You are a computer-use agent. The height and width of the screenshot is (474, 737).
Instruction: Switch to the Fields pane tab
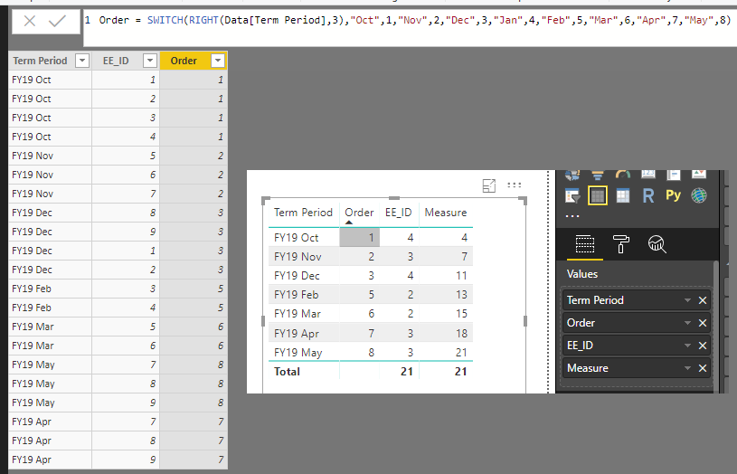coord(585,244)
